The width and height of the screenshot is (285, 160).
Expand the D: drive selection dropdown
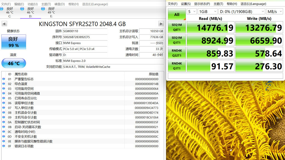pyautogui.click(x=242, y=11)
